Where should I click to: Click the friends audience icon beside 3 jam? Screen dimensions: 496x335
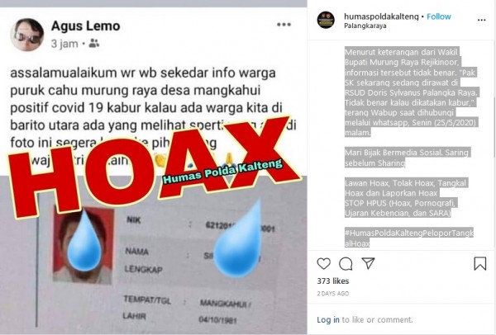coord(94,43)
